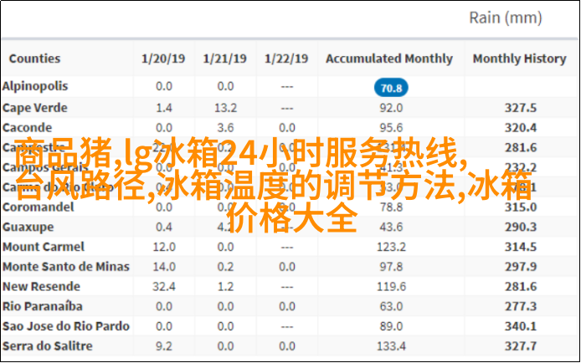The height and width of the screenshot is (363, 581).
Task: Select the New Resende county name
Action: (x=41, y=286)
